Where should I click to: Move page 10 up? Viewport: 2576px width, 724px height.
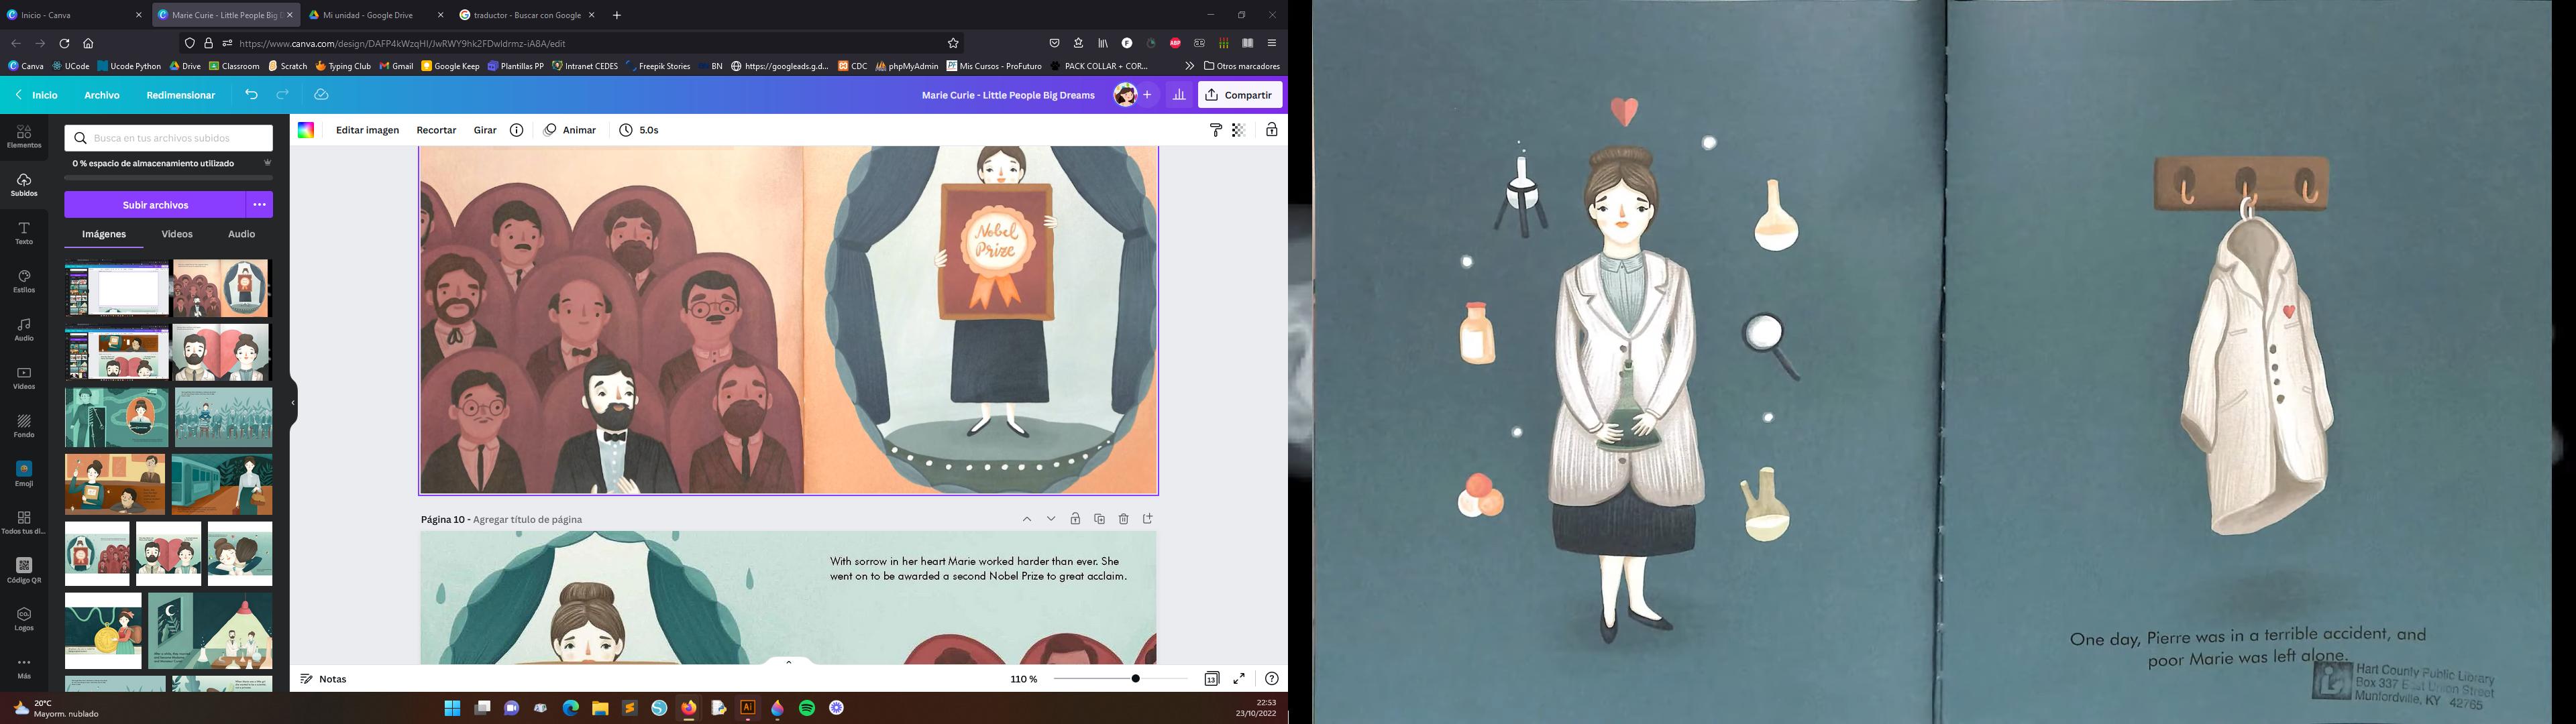(x=1027, y=519)
